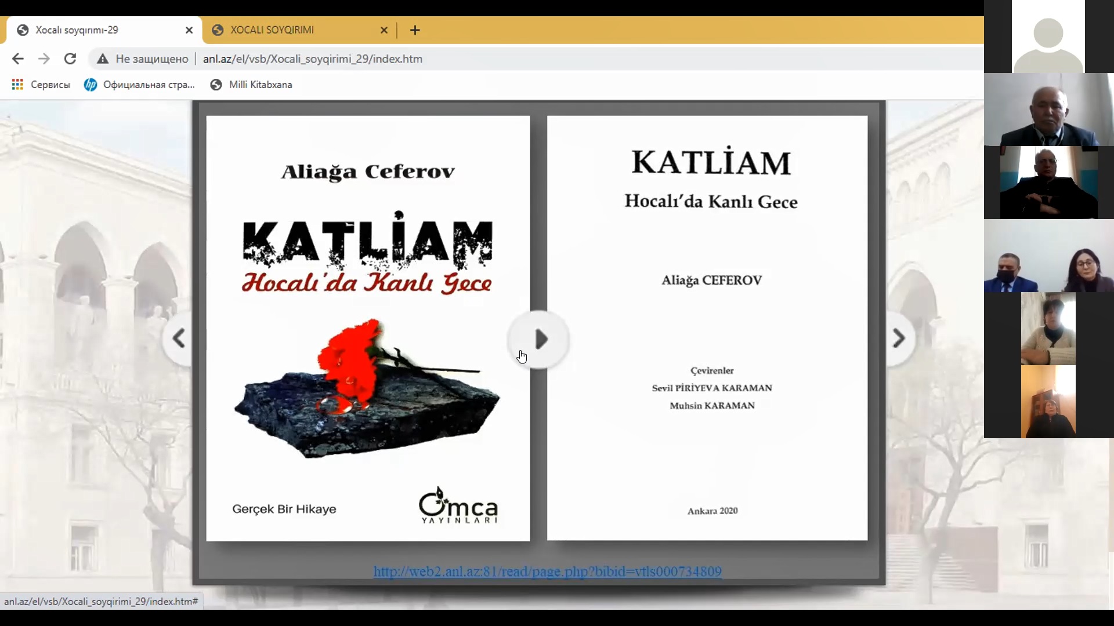
Task: Close the Xocalı soyqırımı-29 tab
Action: [189, 30]
